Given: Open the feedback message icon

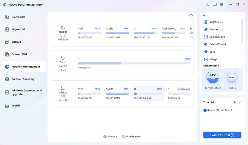Looking at the screenshot, I should pyautogui.click(x=215, y=5).
